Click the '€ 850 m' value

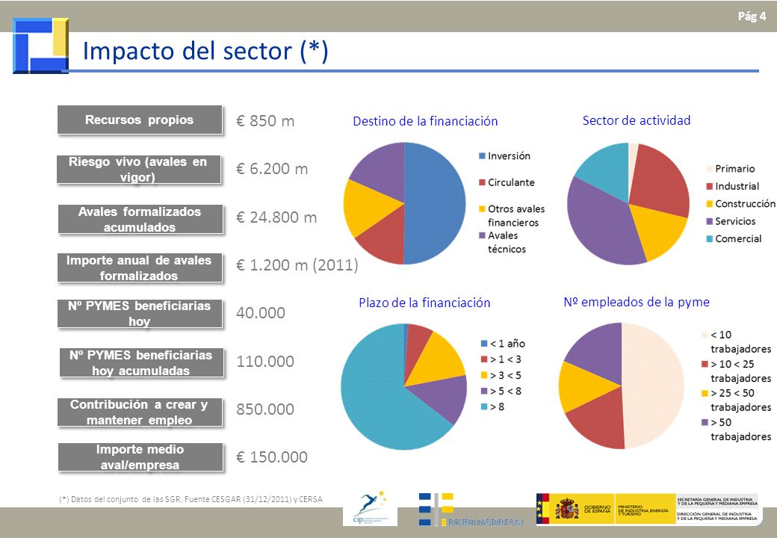265,121
